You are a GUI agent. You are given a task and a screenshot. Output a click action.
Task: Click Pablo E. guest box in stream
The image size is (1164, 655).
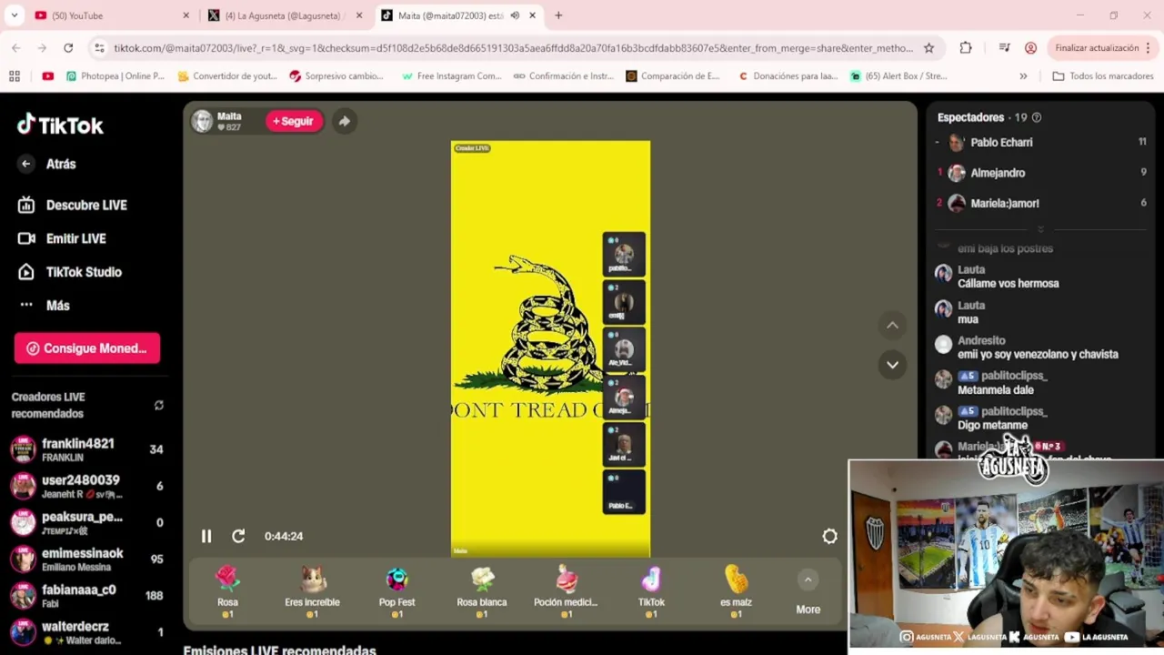pyautogui.click(x=623, y=492)
